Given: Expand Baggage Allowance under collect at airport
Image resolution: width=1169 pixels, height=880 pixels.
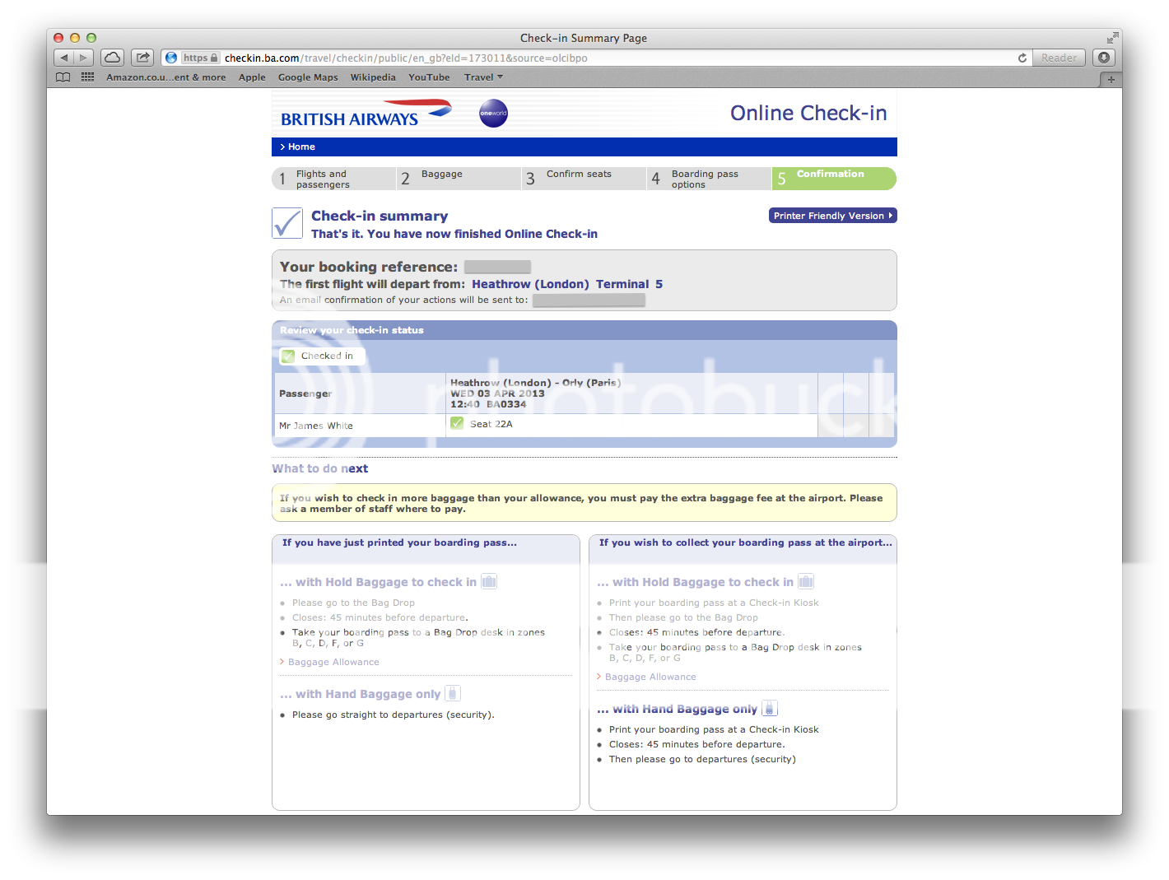Looking at the screenshot, I should click(x=650, y=677).
